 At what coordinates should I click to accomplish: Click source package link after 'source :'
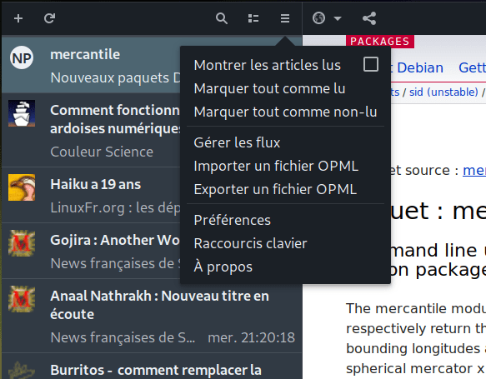click(x=474, y=170)
